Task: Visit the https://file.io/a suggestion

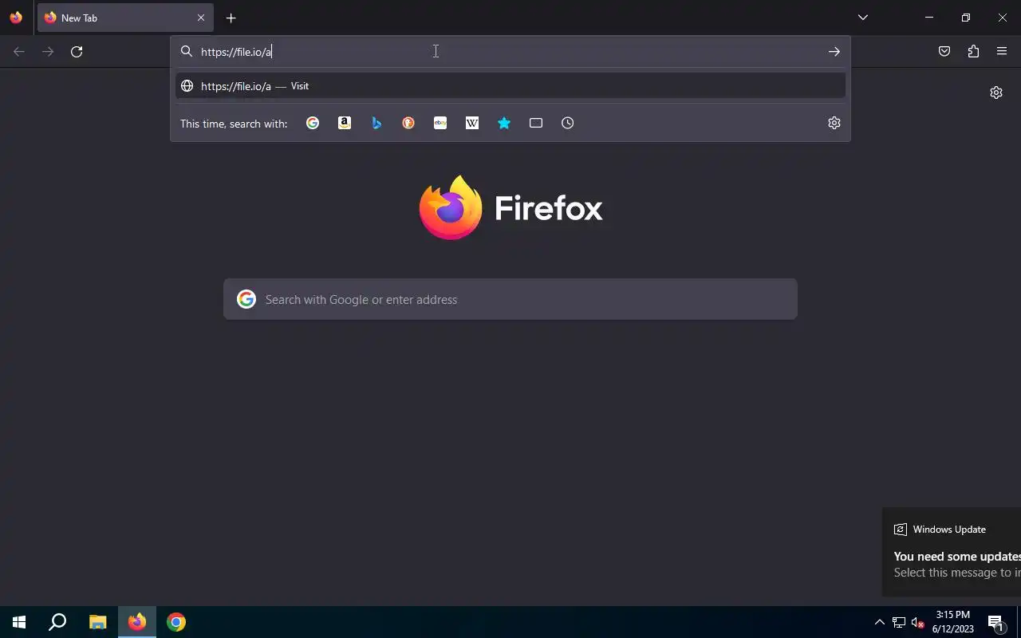Action: pyautogui.click(x=510, y=86)
